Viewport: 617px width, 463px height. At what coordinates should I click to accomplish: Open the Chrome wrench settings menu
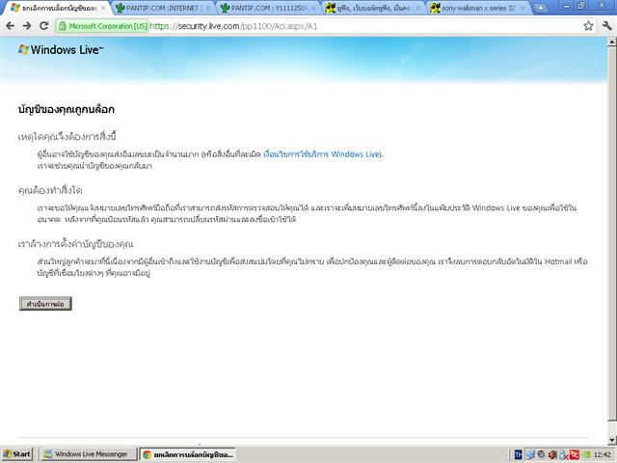coord(606,26)
